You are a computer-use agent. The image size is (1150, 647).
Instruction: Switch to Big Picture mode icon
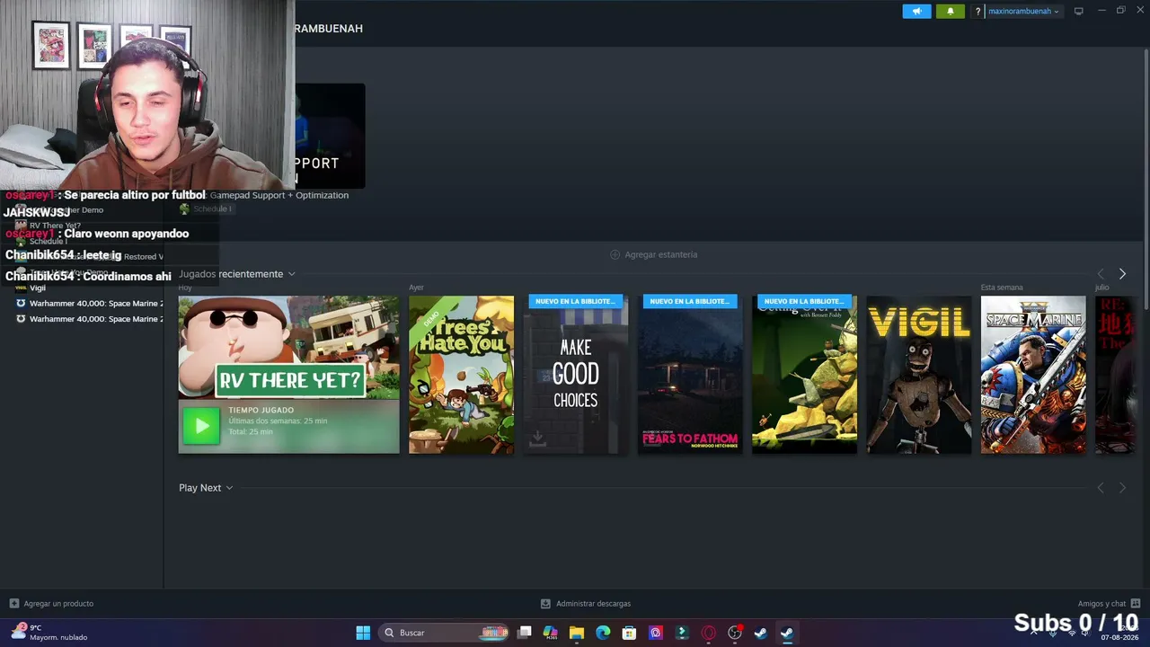(x=1078, y=12)
